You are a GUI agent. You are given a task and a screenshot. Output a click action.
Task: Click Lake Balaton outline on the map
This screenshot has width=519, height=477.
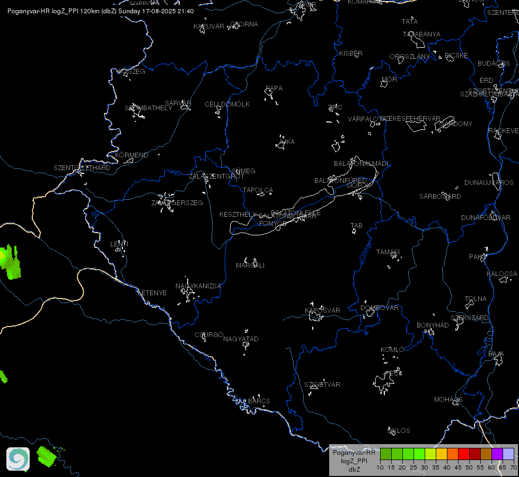click(x=304, y=196)
